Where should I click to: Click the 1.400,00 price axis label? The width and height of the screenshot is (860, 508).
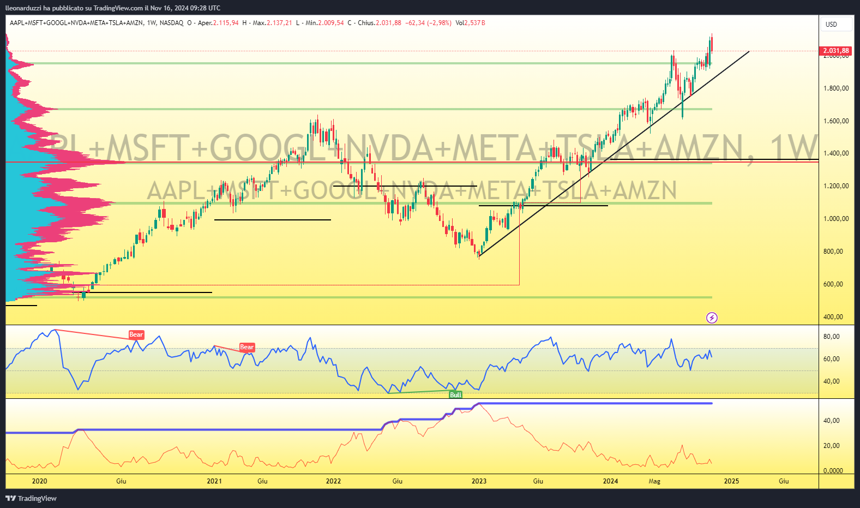click(x=836, y=153)
